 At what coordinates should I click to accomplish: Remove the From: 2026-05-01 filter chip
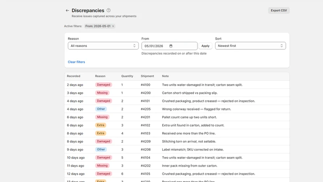[x=113, y=26]
